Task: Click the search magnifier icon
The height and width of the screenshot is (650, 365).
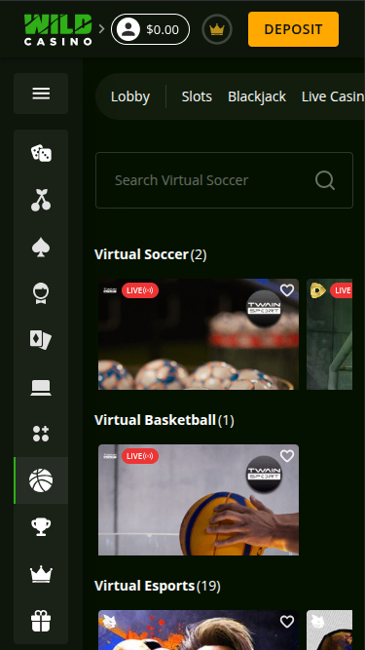Action: [325, 180]
